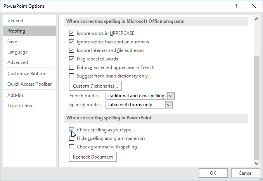Click the Help question mark icon
The height and width of the screenshot is (181, 263).
[236, 6]
